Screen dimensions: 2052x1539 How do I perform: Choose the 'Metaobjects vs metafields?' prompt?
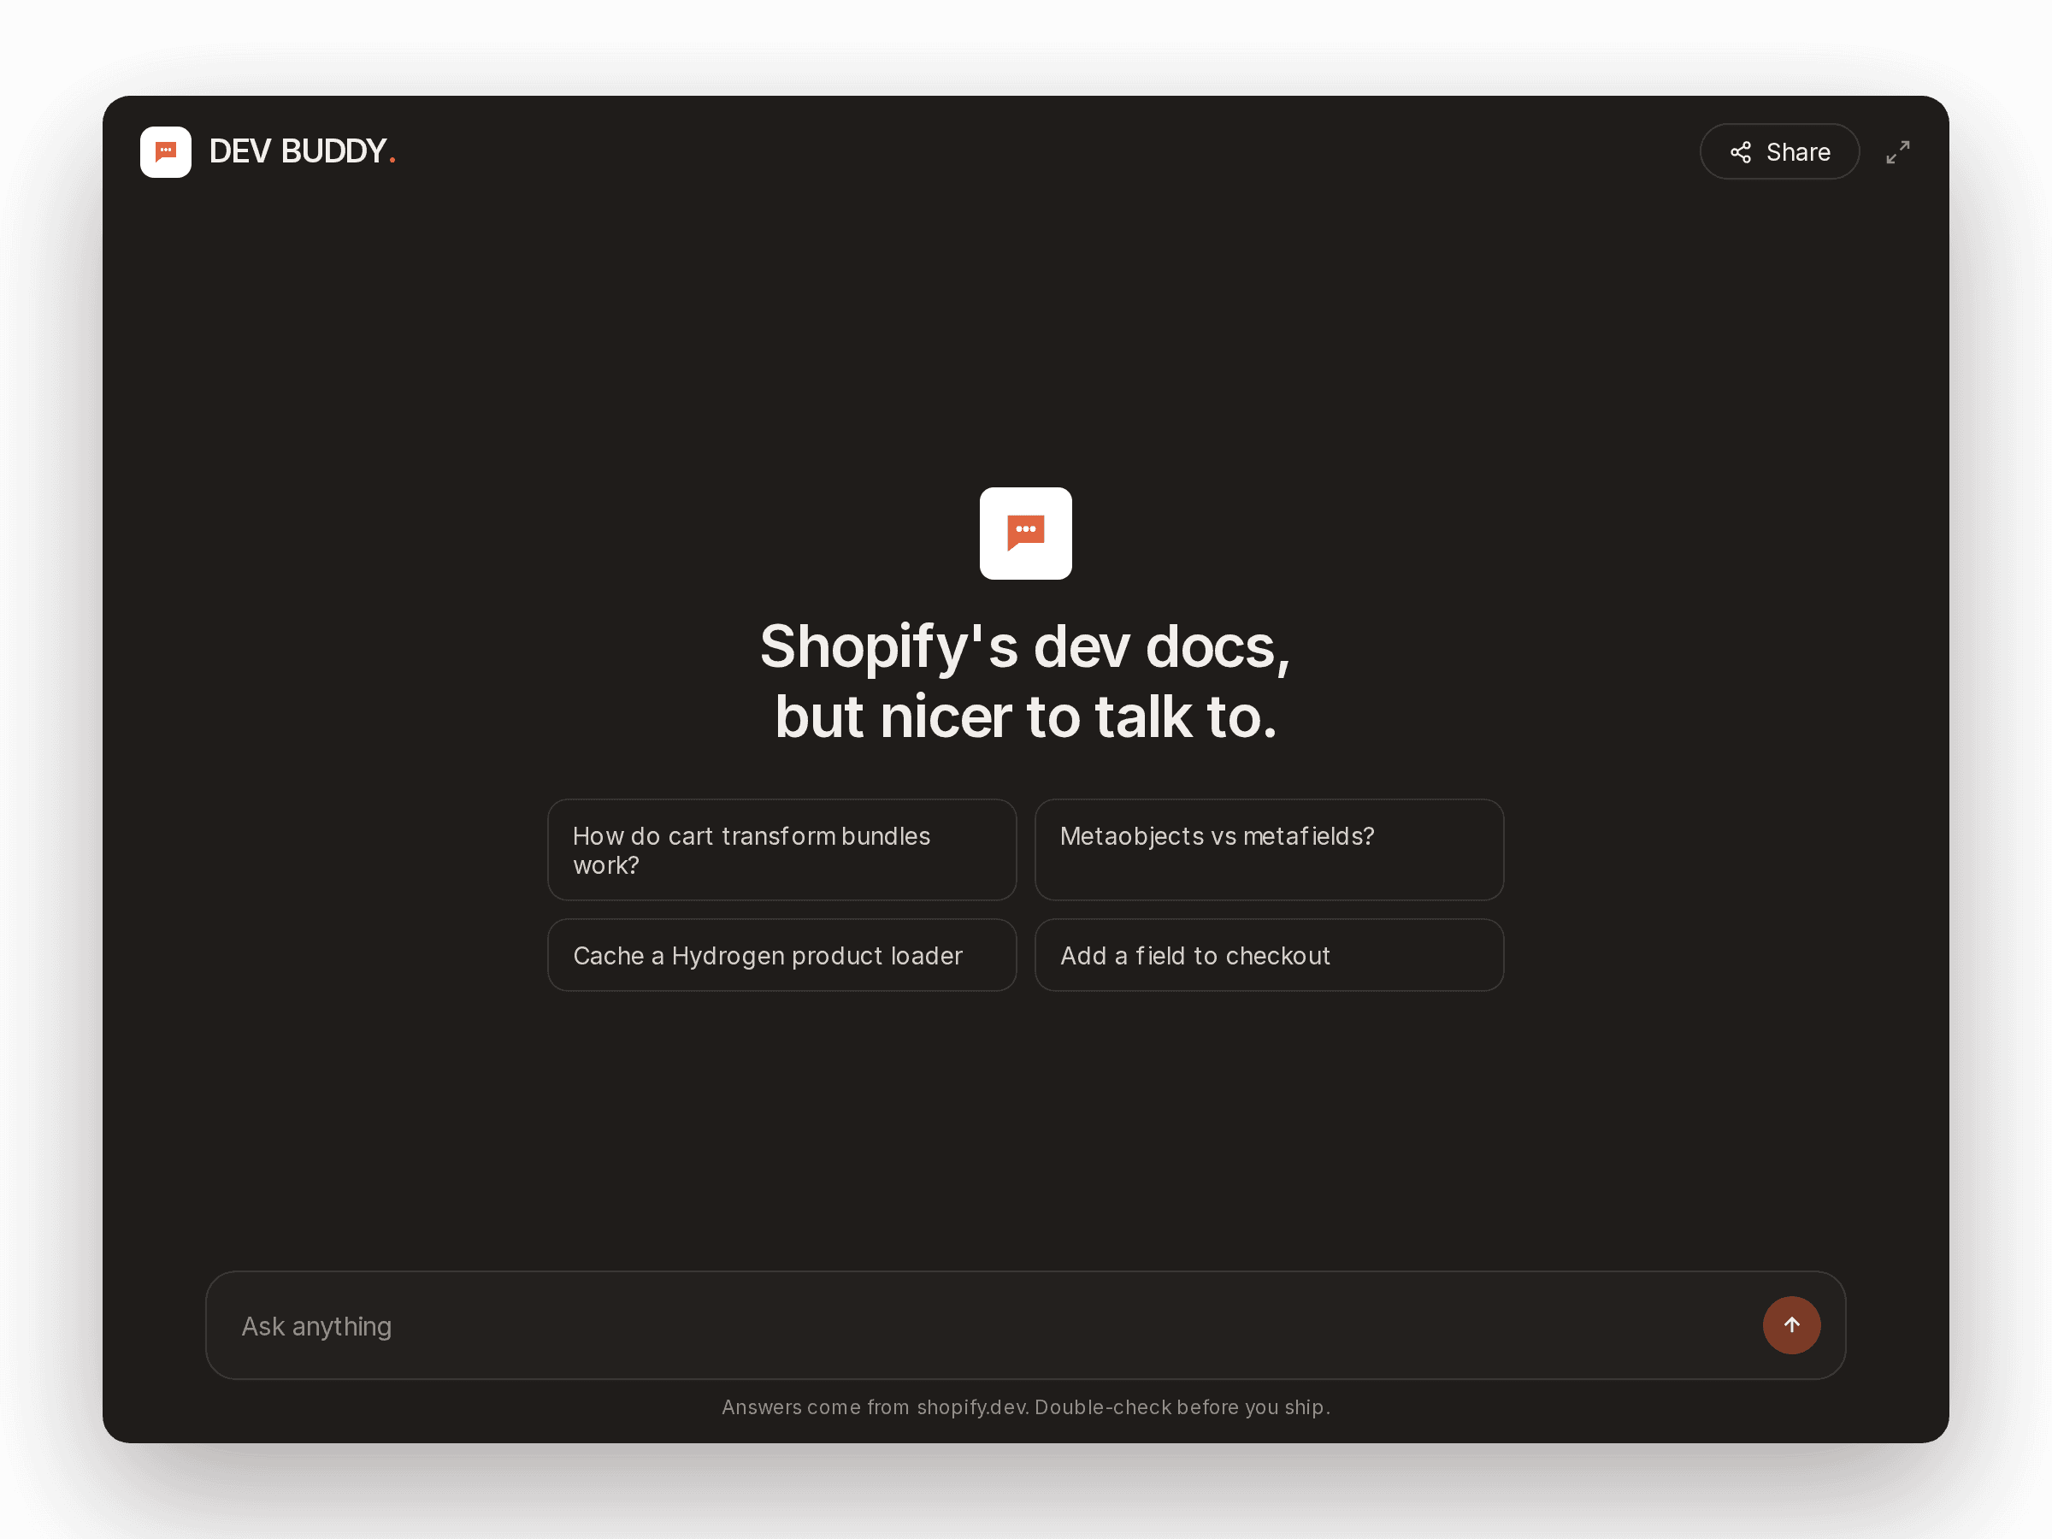(1269, 850)
